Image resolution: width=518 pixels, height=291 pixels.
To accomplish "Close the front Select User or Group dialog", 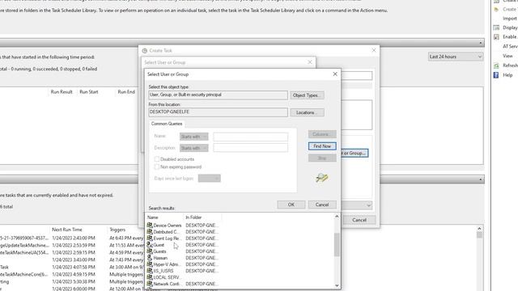I will pyautogui.click(x=335, y=74).
